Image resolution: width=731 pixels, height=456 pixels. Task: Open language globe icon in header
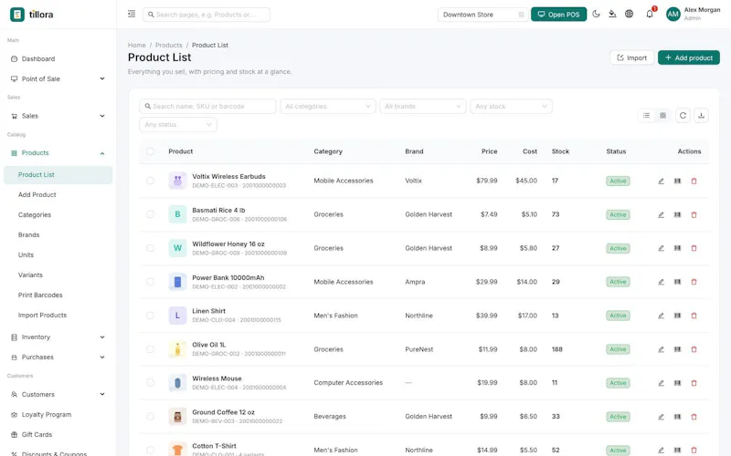pyautogui.click(x=629, y=14)
